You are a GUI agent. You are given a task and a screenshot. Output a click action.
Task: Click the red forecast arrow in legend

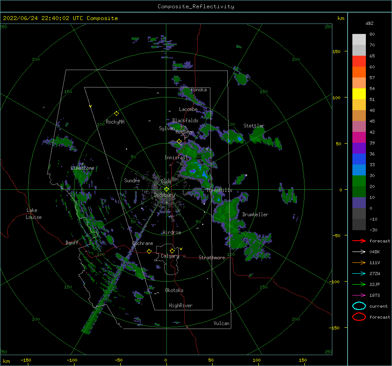[x=359, y=241]
